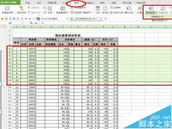Click Show All (全部显示) filter button
Viewport: 172px width, 129px height.
(34, 8)
